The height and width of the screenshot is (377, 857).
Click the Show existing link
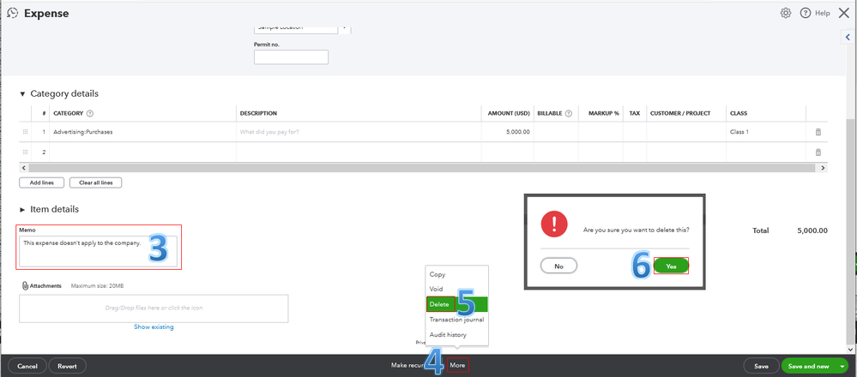click(x=154, y=326)
